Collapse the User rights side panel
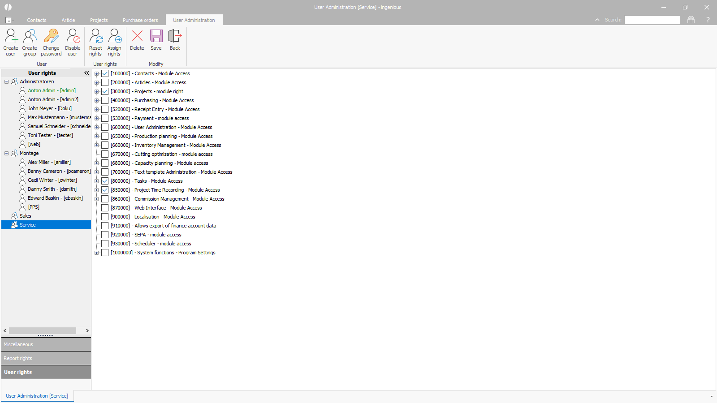The height and width of the screenshot is (403, 717). click(86, 73)
